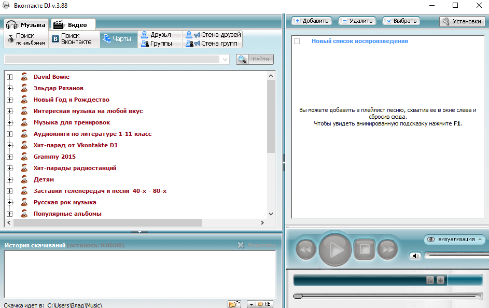Click the Выбрать playlist button
Viewport: 489px width, 308px height.
401,21
